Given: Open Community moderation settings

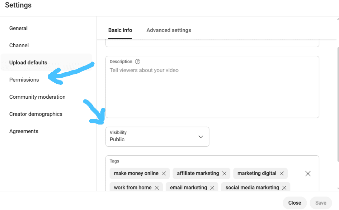Looking at the screenshot, I should [37, 97].
